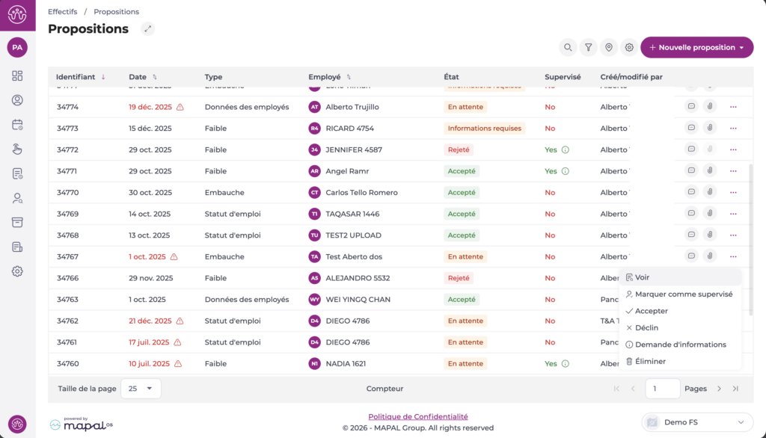Viewport: 766px width, 438px height.
Task: Open the calendar icon in sidebar
Action: coord(17,125)
